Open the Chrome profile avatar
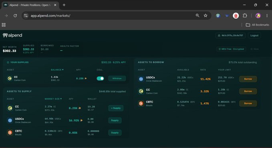Image resolution: width=272 pixels, height=148 pixels. coord(258,16)
